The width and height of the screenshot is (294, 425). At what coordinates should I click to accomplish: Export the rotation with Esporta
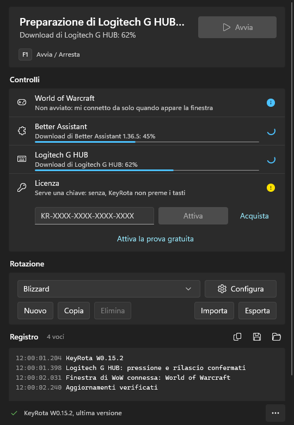257,311
